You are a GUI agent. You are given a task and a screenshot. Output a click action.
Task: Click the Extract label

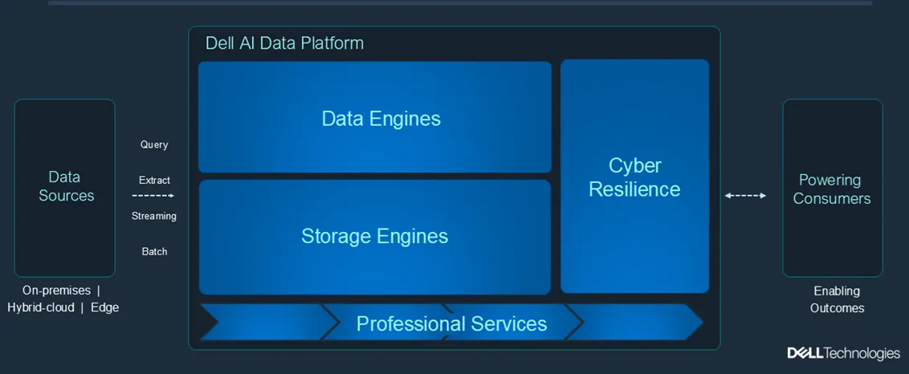(x=154, y=181)
